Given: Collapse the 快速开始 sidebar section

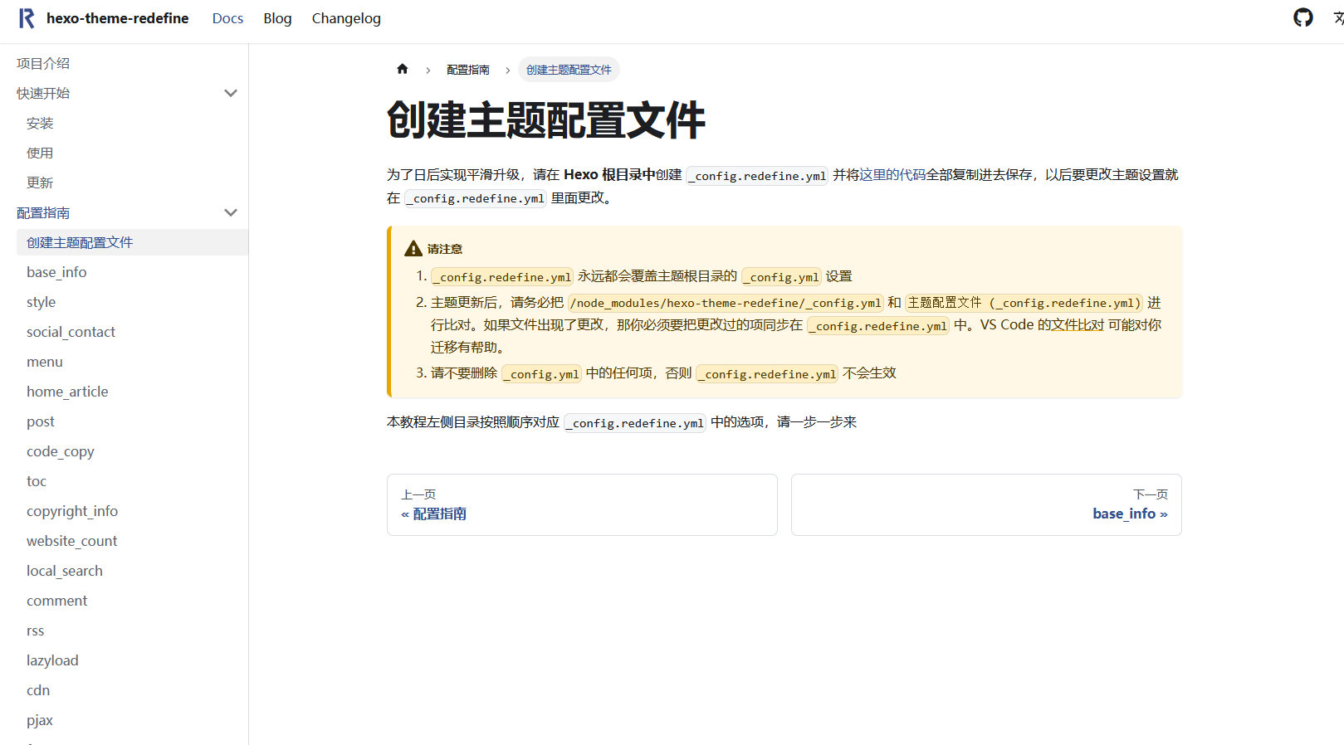Looking at the screenshot, I should click(x=231, y=94).
